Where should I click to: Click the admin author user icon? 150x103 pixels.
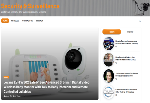(4, 96)
